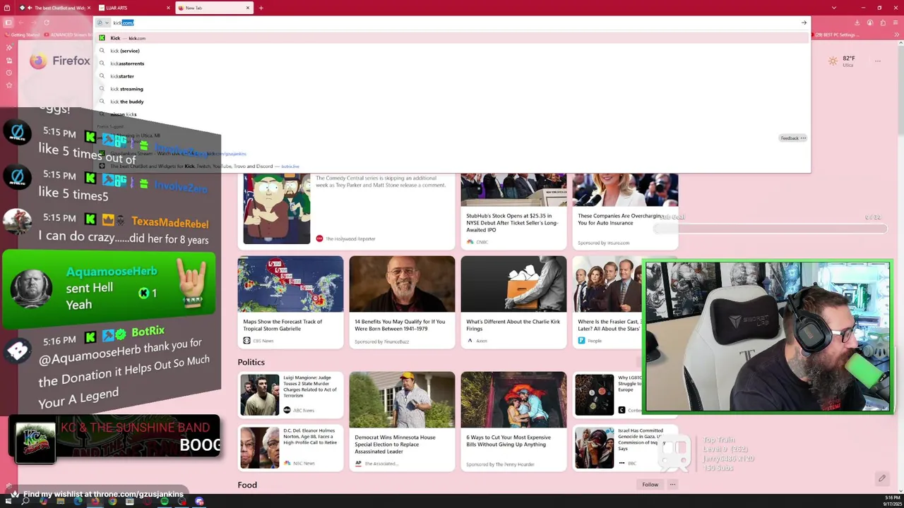The width and height of the screenshot is (904, 508).
Task: Click the URL bar containing kick.com
Action: pos(452,23)
